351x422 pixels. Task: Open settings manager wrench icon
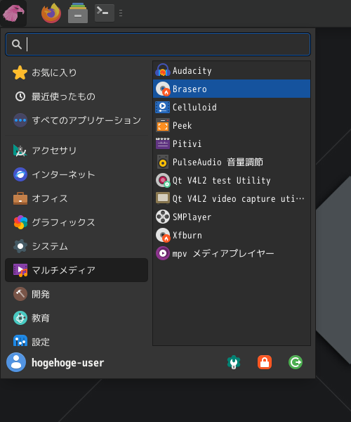234,362
